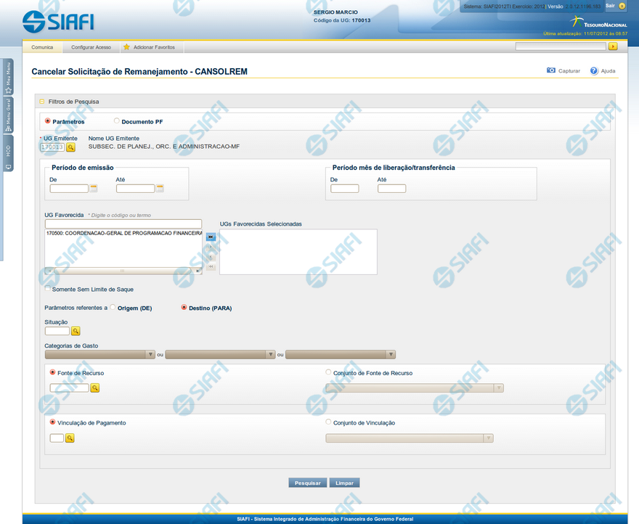This screenshot has width=639, height=524.
Task: Open the emission period 'De' calendar picker
Action: click(x=93, y=189)
